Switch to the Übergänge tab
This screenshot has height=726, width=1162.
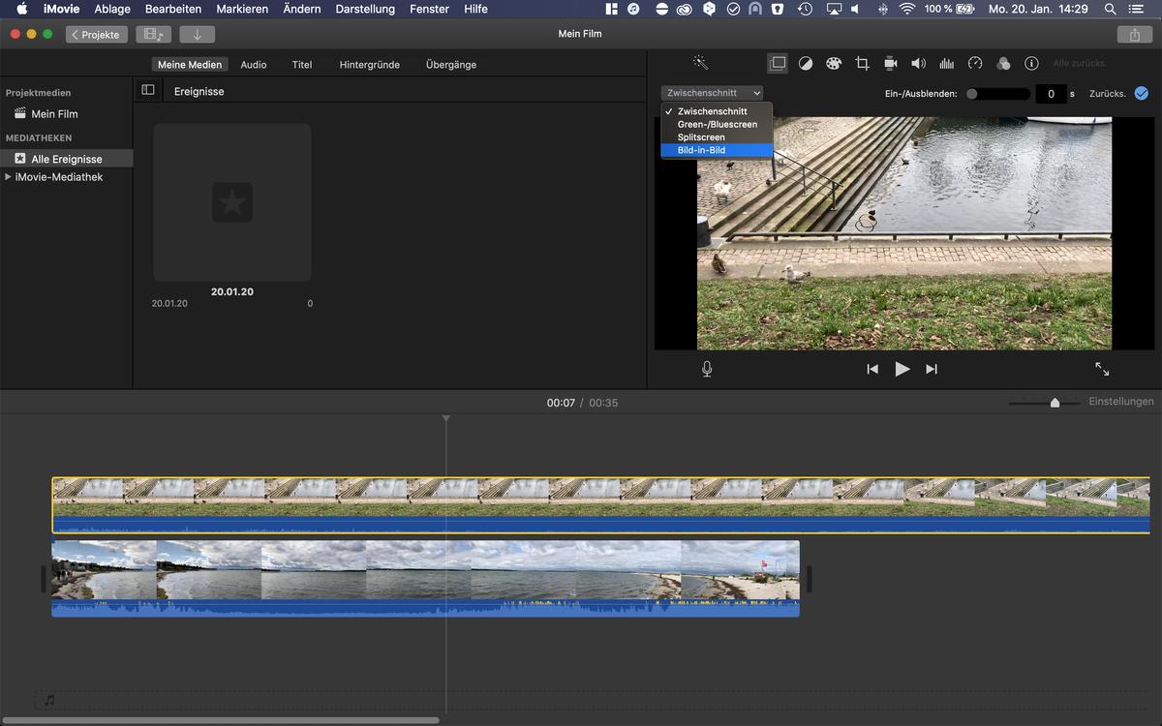451,65
